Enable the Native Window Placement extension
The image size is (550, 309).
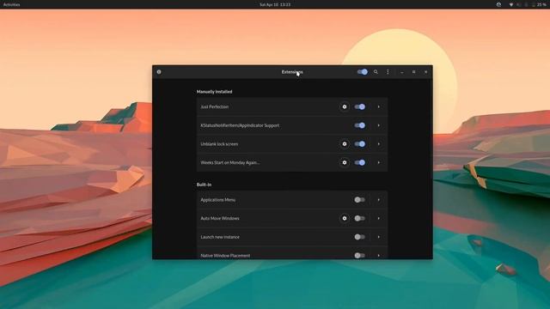coord(360,256)
